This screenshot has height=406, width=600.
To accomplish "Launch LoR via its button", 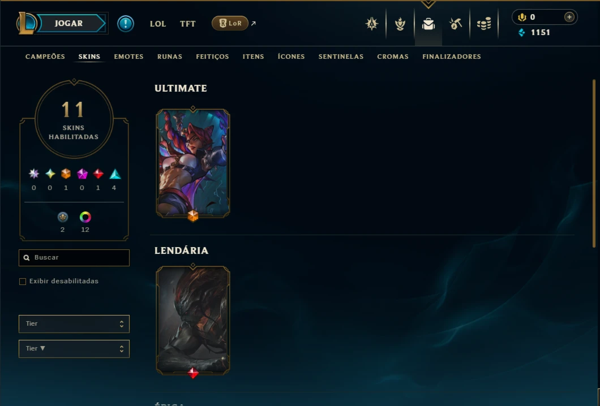I will 230,23.
